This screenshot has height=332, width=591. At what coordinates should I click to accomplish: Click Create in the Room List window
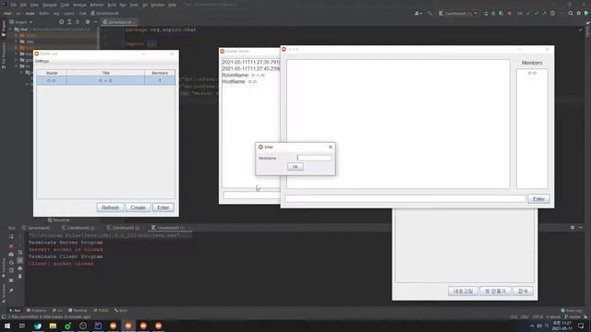pyautogui.click(x=138, y=207)
